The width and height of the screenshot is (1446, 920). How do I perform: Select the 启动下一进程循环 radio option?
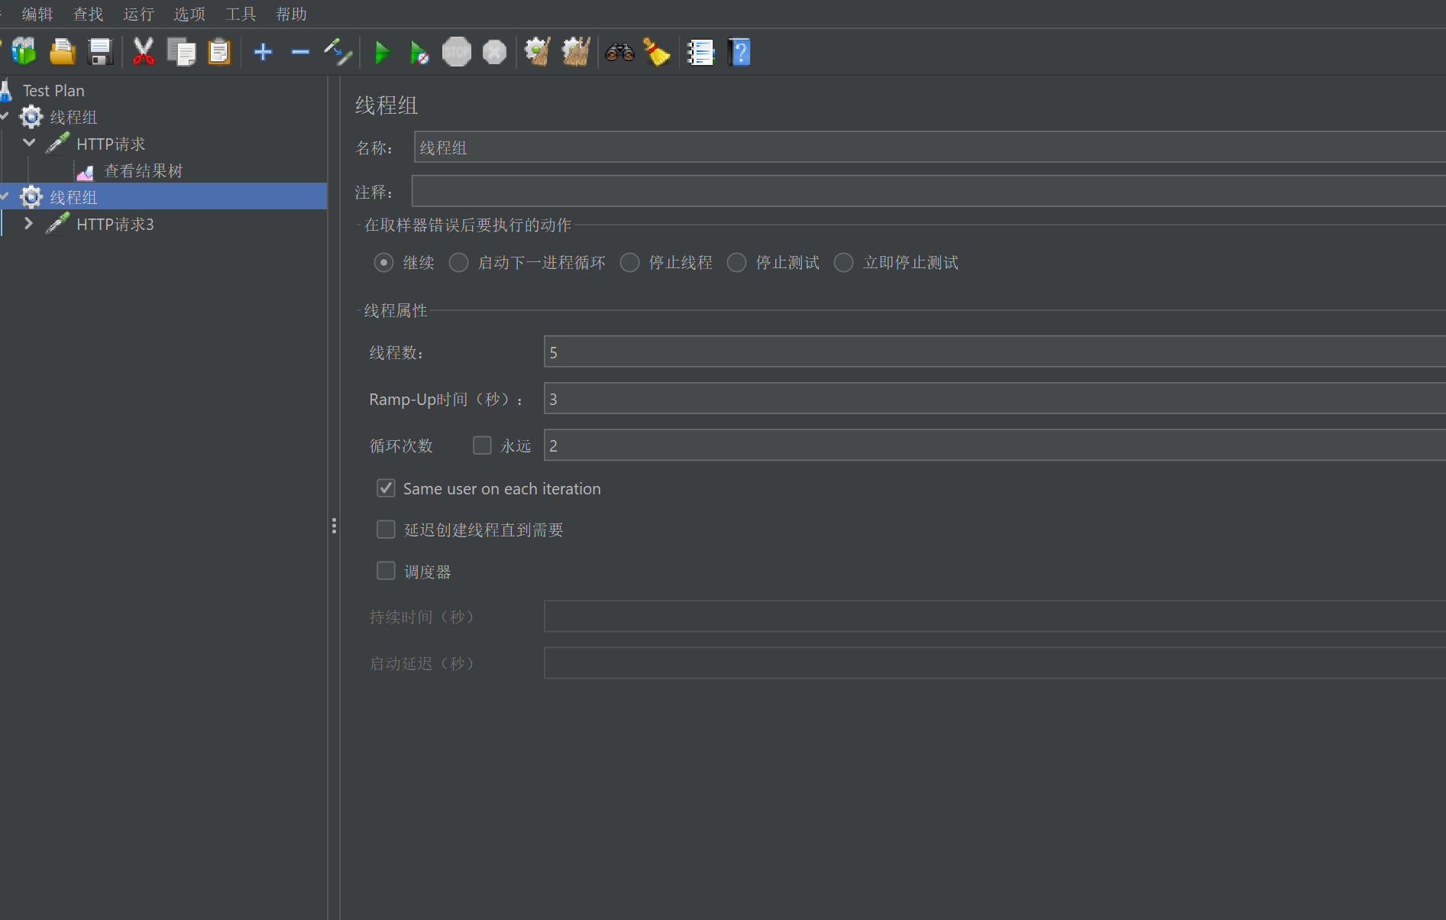coord(458,263)
